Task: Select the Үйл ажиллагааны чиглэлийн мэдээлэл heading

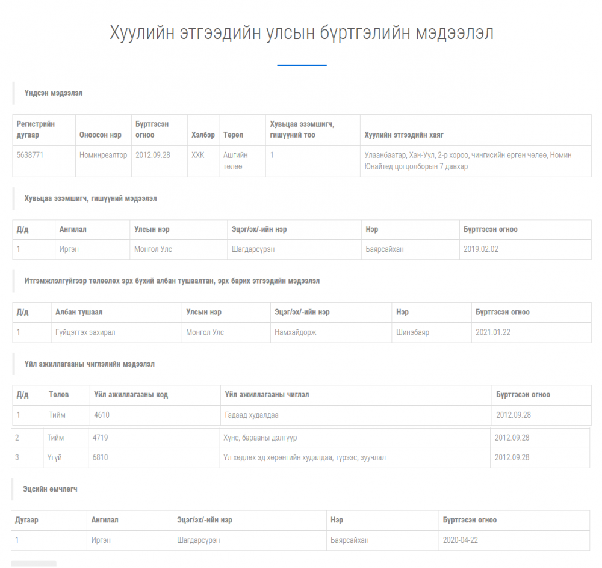Action: pos(90,364)
